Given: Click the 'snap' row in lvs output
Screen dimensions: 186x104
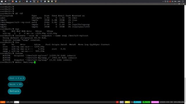Looking at the screenshot, I should click(x=34, y=49).
